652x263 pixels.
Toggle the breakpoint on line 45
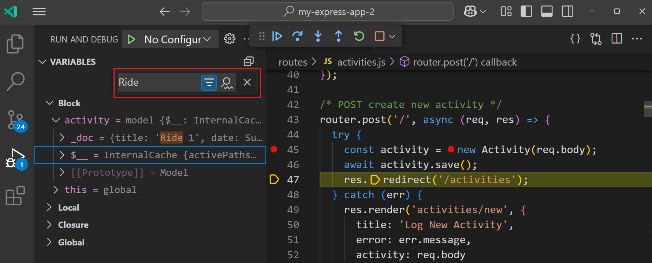(274, 149)
